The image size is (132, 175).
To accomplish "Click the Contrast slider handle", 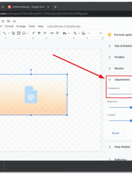I will (x=131, y=121).
